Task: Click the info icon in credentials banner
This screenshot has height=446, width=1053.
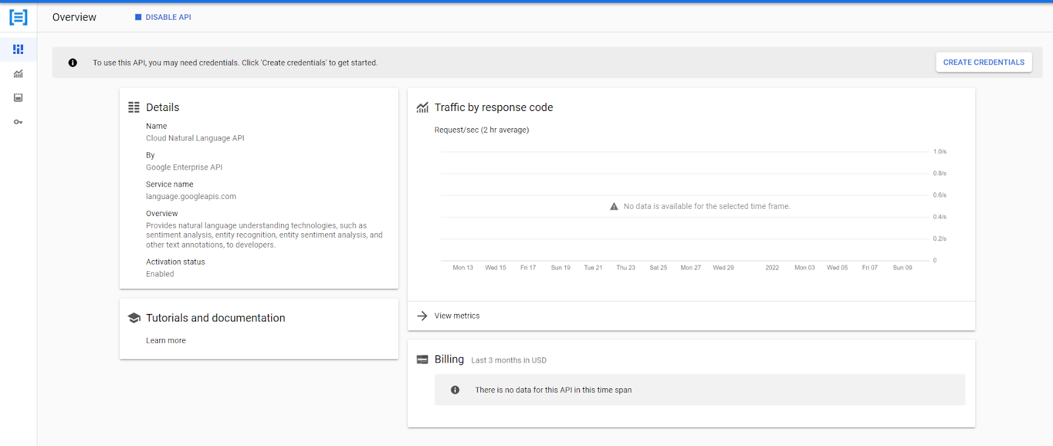Action: (x=72, y=63)
